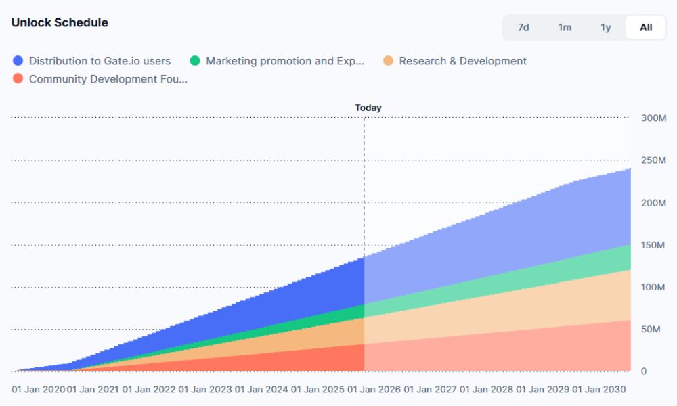Click the orange Research & Development legend dot

(389, 61)
